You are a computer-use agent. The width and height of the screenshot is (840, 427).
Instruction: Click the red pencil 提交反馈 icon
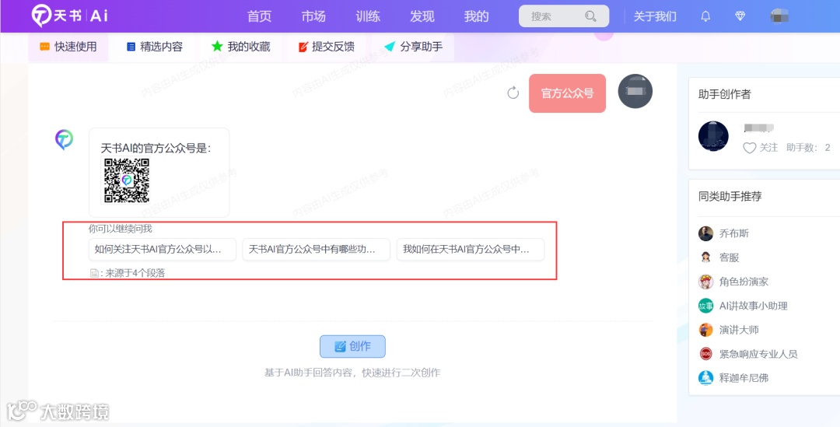tap(303, 47)
